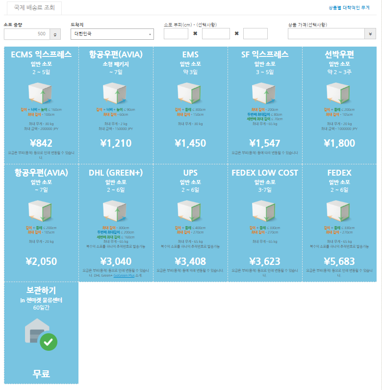Viewport: 382px width, 390px height.
Task: Open the GoGreen Plus link
Action: pyautogui.click(x=124, y=276)
